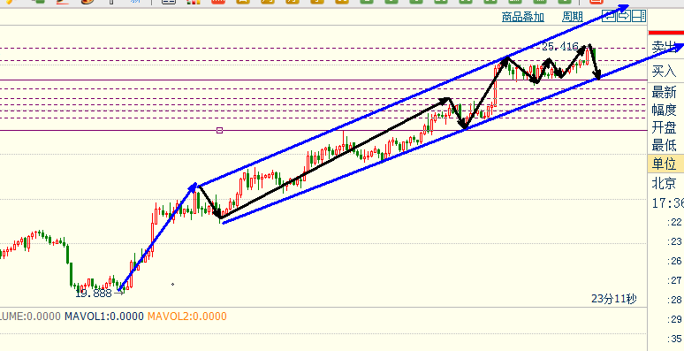Open the 商品叠加 overlay link
The width and height of the screenshot is (684, 351).
click(523, 17)
